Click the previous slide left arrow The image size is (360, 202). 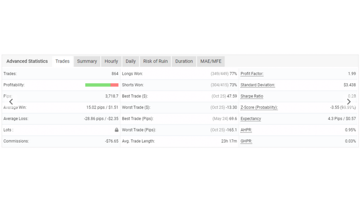[x=11, y=101]
